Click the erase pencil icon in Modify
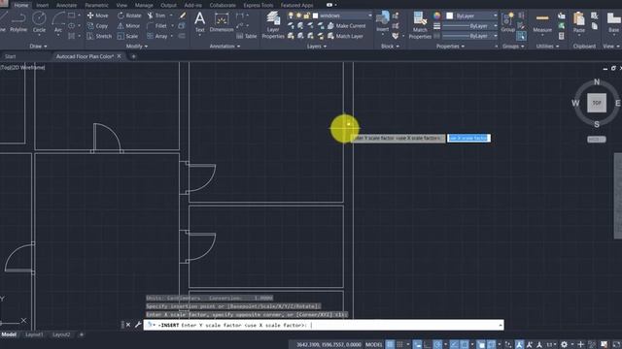This screenshot has width=622, height=349. (182, 16)
